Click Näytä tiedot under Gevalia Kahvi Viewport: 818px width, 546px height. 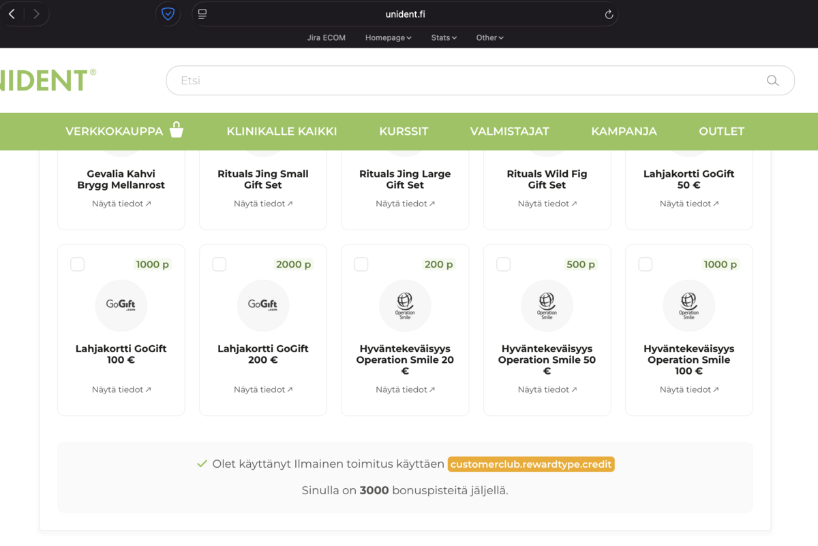tap(121, 204)
